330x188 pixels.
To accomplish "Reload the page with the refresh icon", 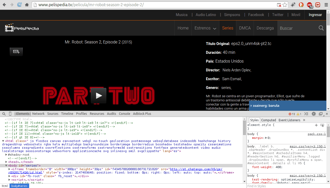I will [x=19, y=5].
